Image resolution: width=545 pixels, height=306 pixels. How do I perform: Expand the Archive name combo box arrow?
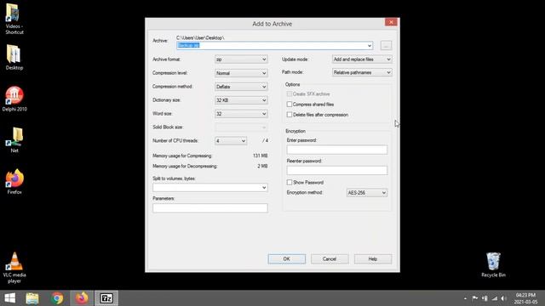369,45
